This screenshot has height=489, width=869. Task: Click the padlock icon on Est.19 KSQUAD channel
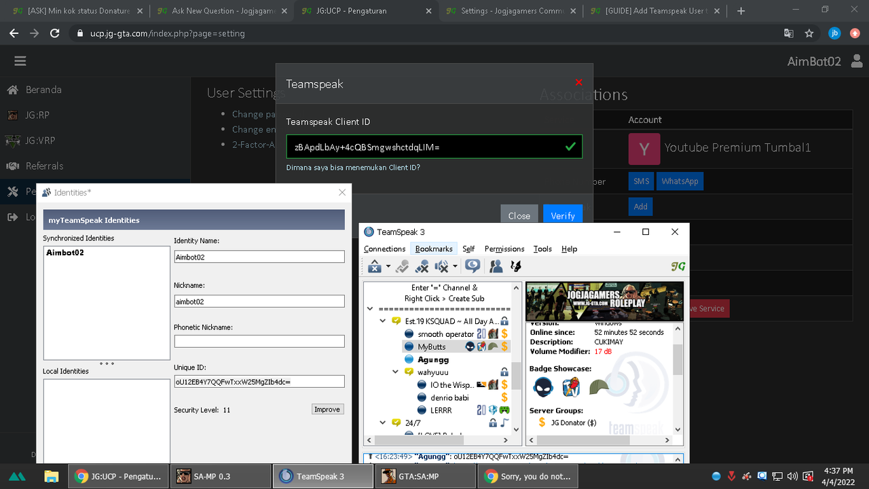(504, 321)
